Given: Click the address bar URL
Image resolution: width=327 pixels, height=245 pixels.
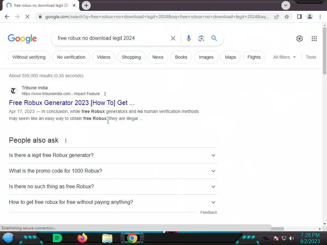Looking at the screenshot, I should click(x=157, y=17).
